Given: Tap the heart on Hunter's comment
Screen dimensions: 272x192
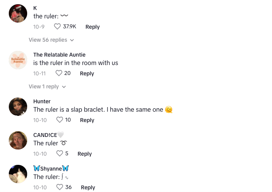Looking at the screenshot, I should pos(60,120).
